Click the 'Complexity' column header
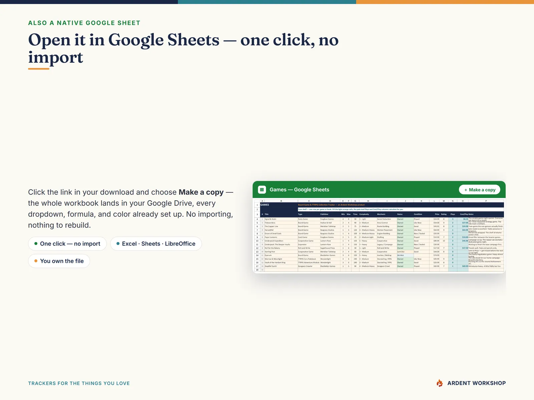The height and width of the screenshot is (400, 534). pyautogui.click(x=368, y=214)
